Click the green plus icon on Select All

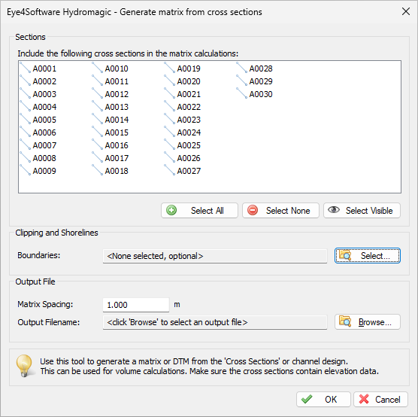tap(171, 210)
